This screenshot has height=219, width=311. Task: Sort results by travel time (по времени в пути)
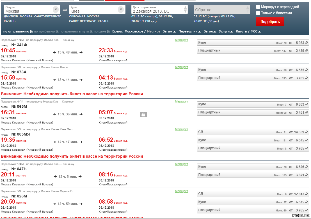click(x=76, y=31)
